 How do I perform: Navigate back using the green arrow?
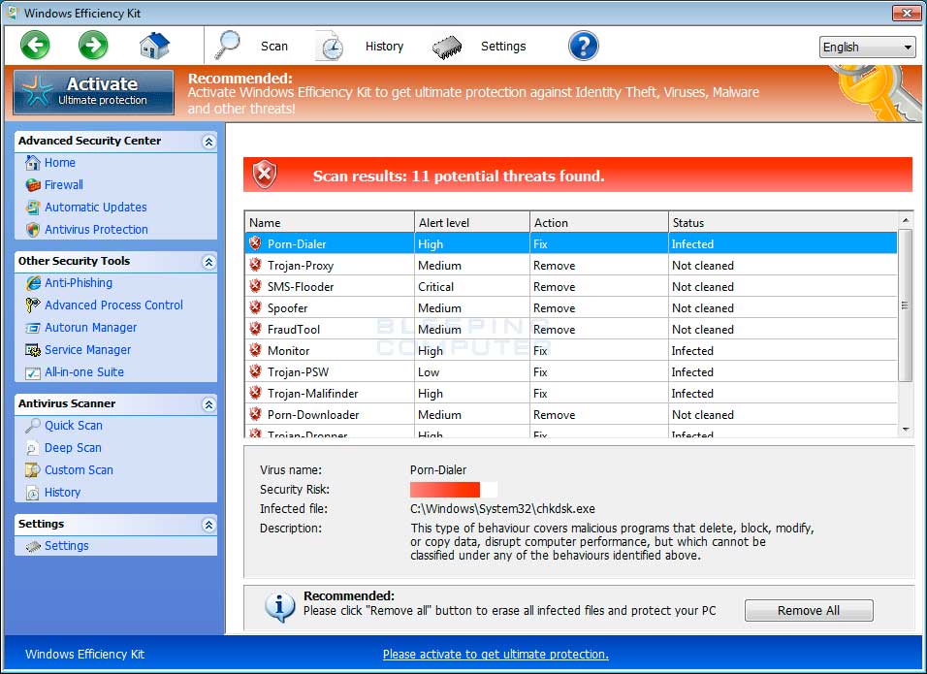(34, 45)
